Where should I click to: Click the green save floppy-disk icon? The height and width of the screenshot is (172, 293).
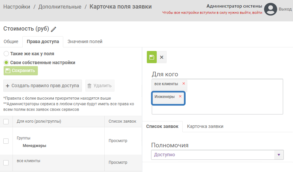click(152, 57)
